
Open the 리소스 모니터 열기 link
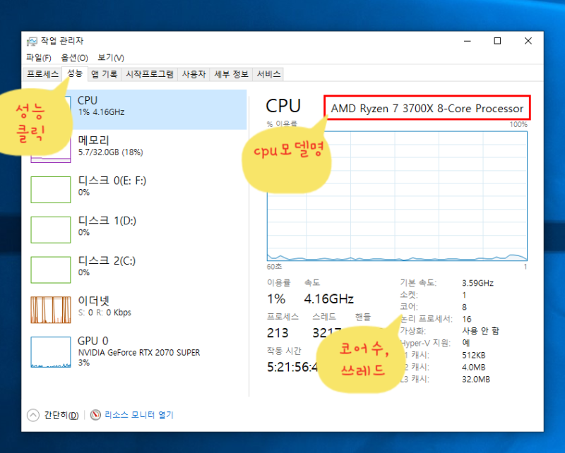[x=138, y=415]
